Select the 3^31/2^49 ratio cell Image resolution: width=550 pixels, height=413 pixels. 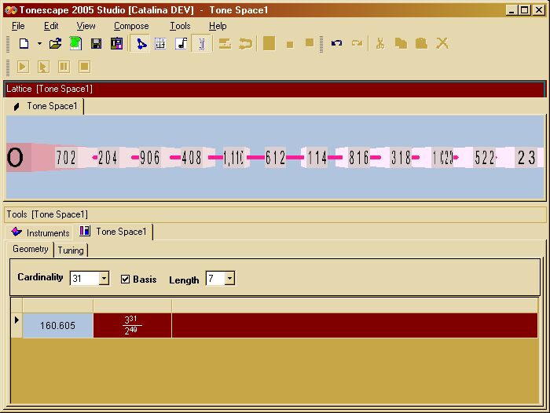[x=132, y=326]
